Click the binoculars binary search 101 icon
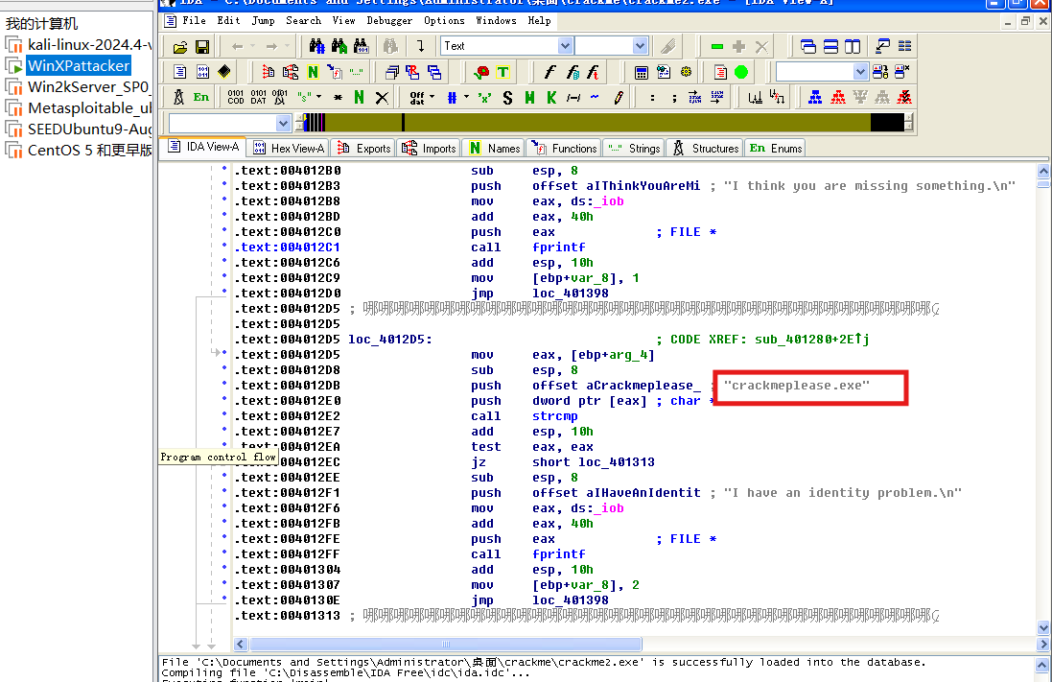The height and width of the screenshot is (682, 1052). coord(361,46)
